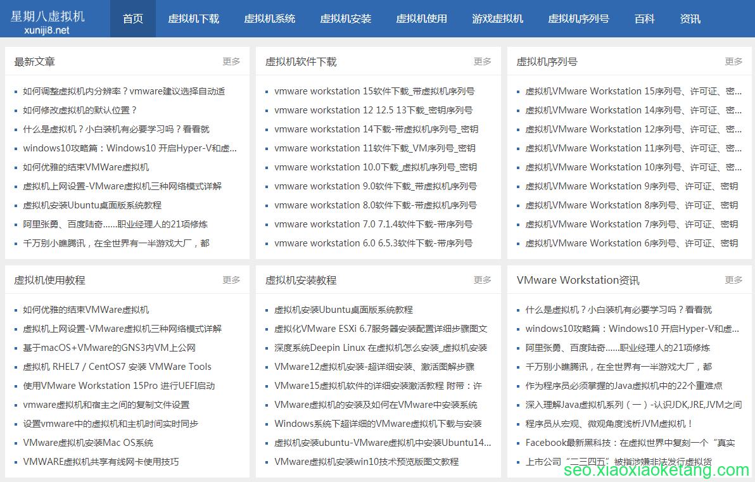The height and width of the screenshot is (482, 755).
Task: Click 虚拟机使用 in the navigation bar
Action: 421,19
